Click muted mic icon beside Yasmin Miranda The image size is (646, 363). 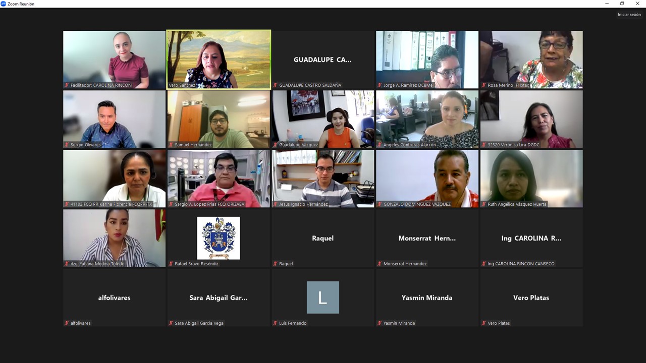coord(380,323)
